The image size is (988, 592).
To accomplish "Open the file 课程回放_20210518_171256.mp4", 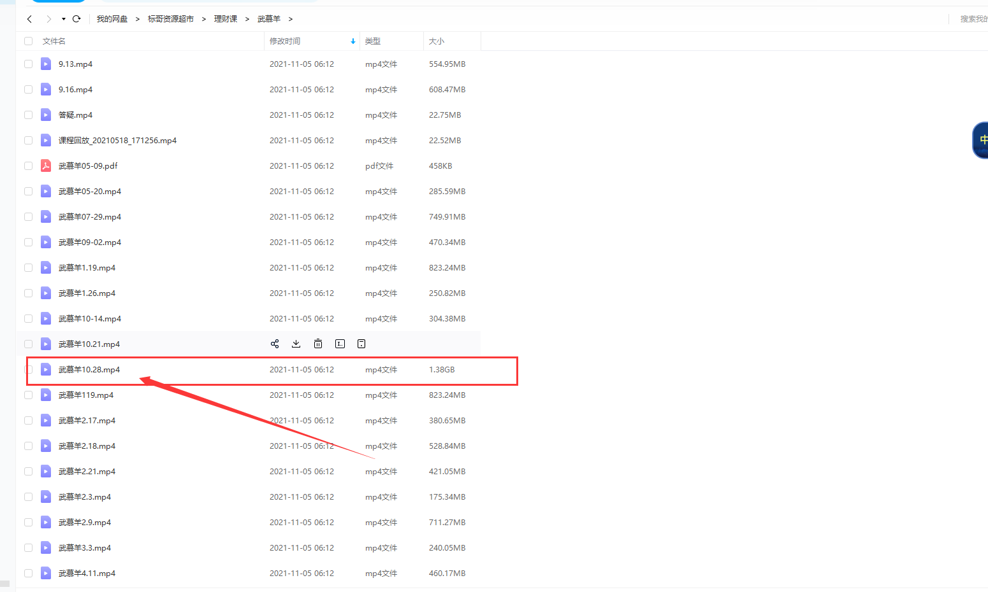I will [x=117, y=140].
